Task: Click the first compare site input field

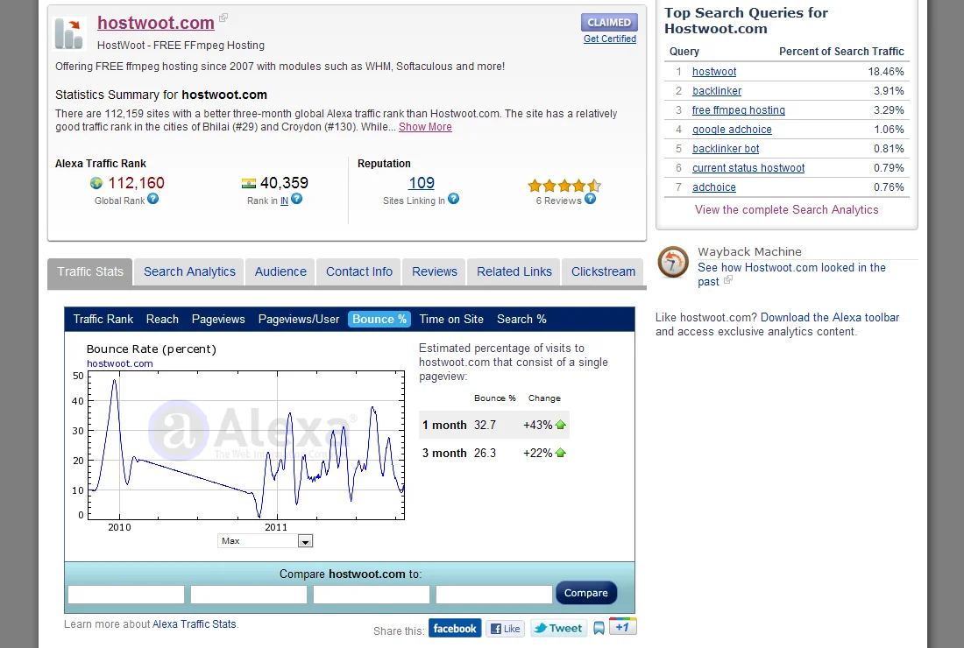Action: coord(126,594)
